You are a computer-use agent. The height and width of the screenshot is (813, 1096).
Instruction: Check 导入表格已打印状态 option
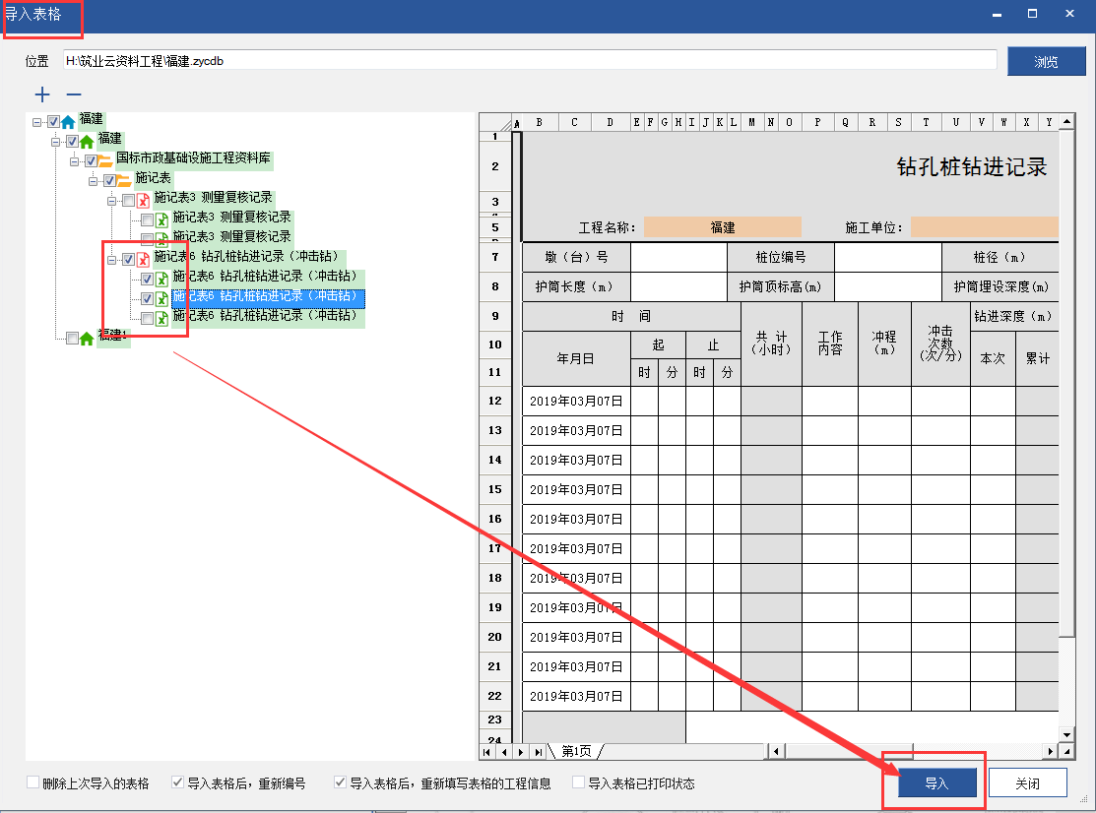pyautogui.click(x=579, y=783)
